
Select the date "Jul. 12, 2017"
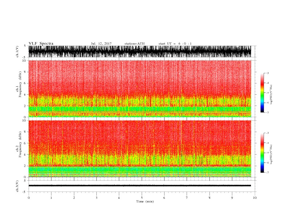(101, 44)
